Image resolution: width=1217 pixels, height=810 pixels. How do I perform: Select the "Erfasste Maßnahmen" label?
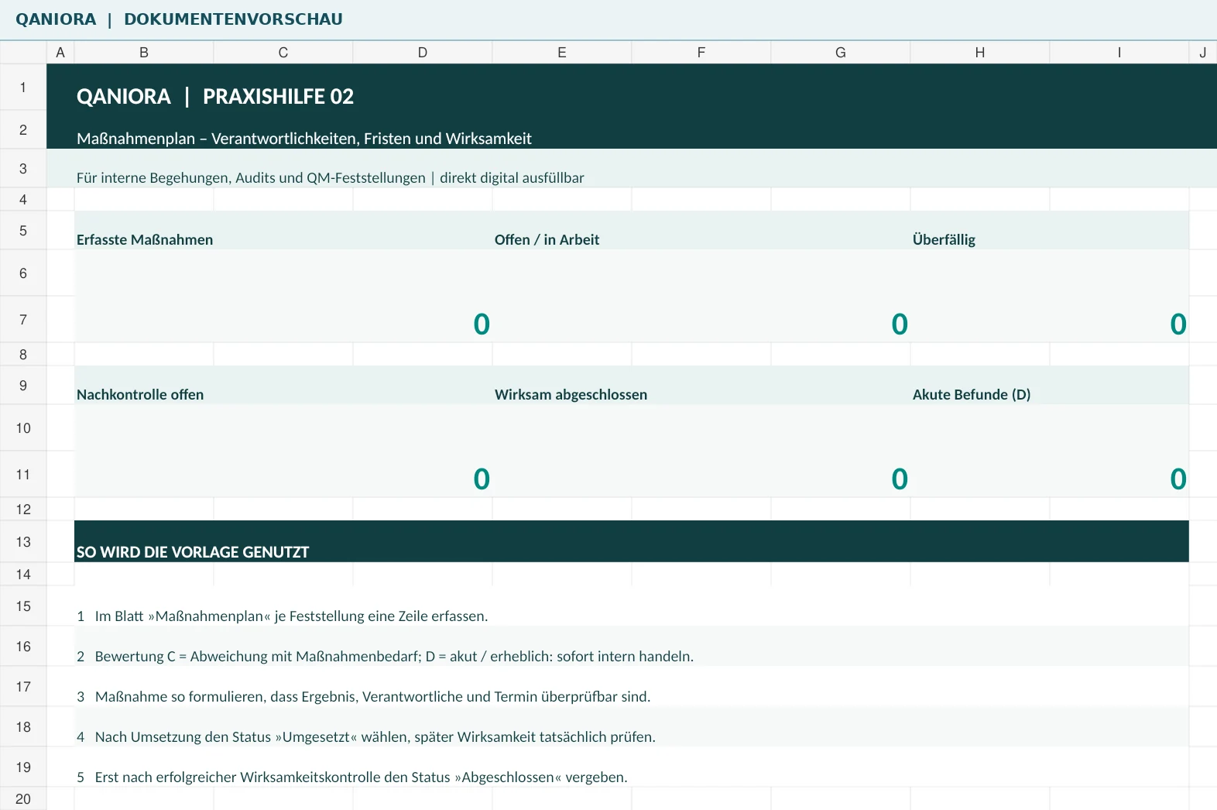click(x=145, y=240)
